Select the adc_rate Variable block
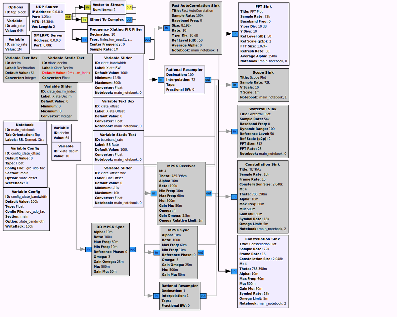This screenshot has height=317, width=397. 15,26
